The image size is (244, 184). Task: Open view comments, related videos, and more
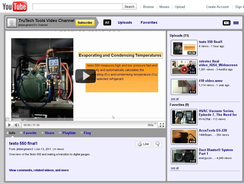click(39, 170)
